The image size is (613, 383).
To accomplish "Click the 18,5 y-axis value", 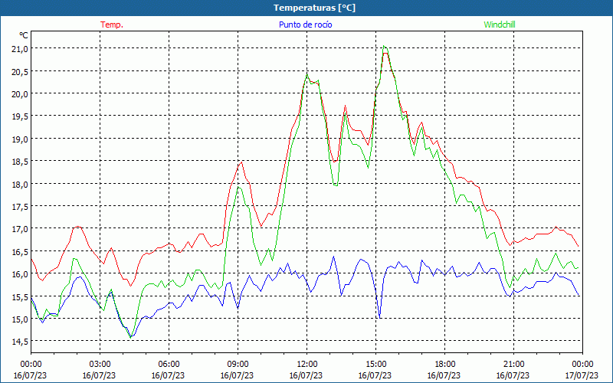I will 20,161.
